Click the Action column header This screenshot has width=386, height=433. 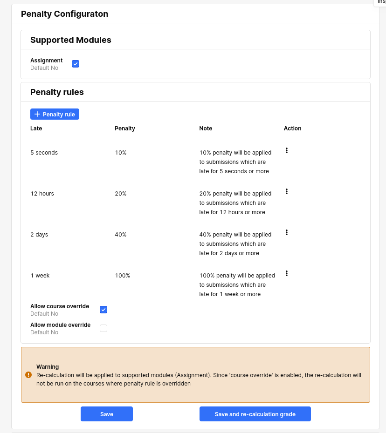pos(293,129)
